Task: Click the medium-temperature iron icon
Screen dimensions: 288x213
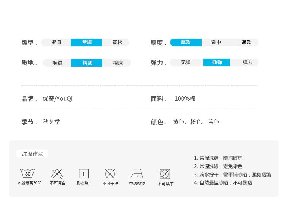Action: 136,174
